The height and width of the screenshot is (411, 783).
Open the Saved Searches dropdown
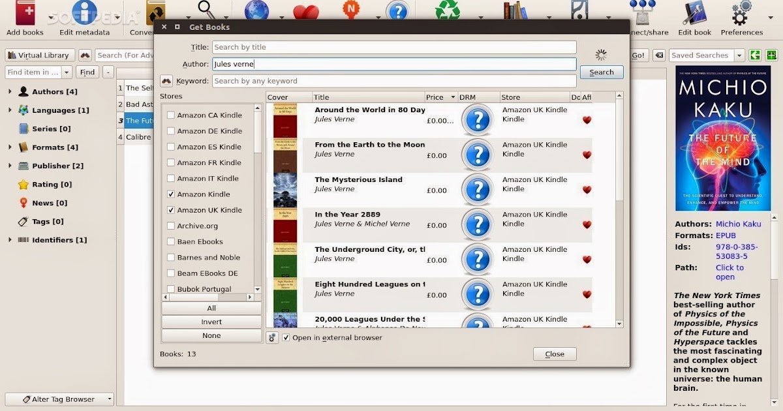739,55
